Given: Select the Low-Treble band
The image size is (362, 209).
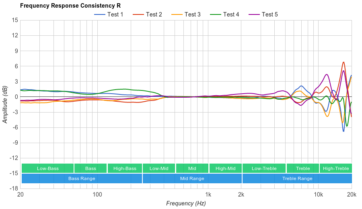Looking at the screenshot, I should 264,168.
